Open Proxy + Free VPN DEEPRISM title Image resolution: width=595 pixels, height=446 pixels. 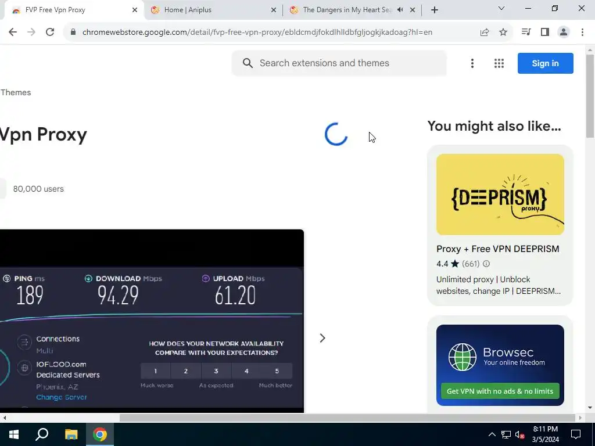[x=498, y=249]
